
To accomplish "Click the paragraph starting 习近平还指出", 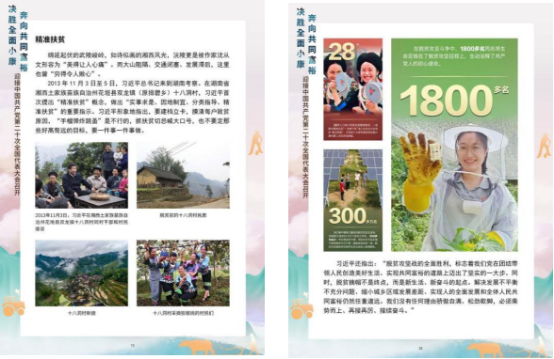I will [420, 288].
